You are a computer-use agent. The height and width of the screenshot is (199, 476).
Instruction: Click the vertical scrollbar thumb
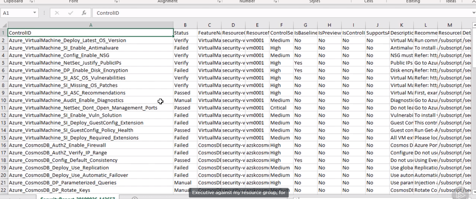coord(474,47)
